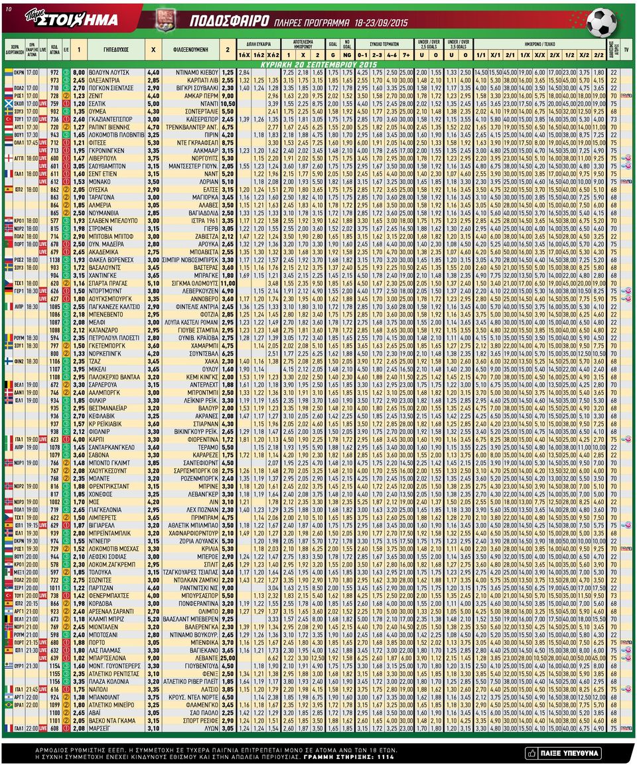Screen dimensions: 637x765
Task: Click the TV channel icon in the ΝΤΟΡΤΜΟΥΝΤ row
Action: point(627,291)
